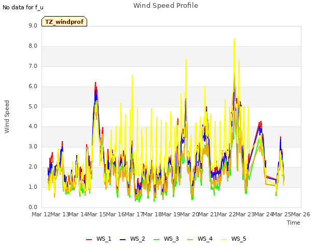Click the Wind Speed Profile chart title
Image resolution: width=332 pixels, height=249 pixels.
(165, 6)
